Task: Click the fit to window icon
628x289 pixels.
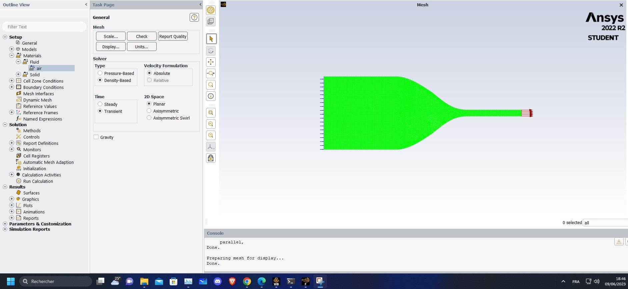Action: pos(211,113)
